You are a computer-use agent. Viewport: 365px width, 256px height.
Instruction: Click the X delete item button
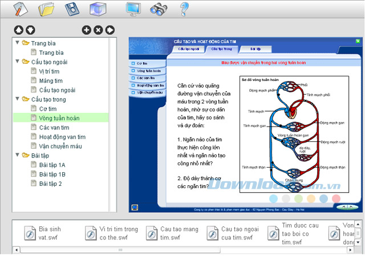click(98, 30)
